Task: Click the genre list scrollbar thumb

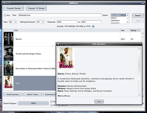Action: click(x=127, y=18)
